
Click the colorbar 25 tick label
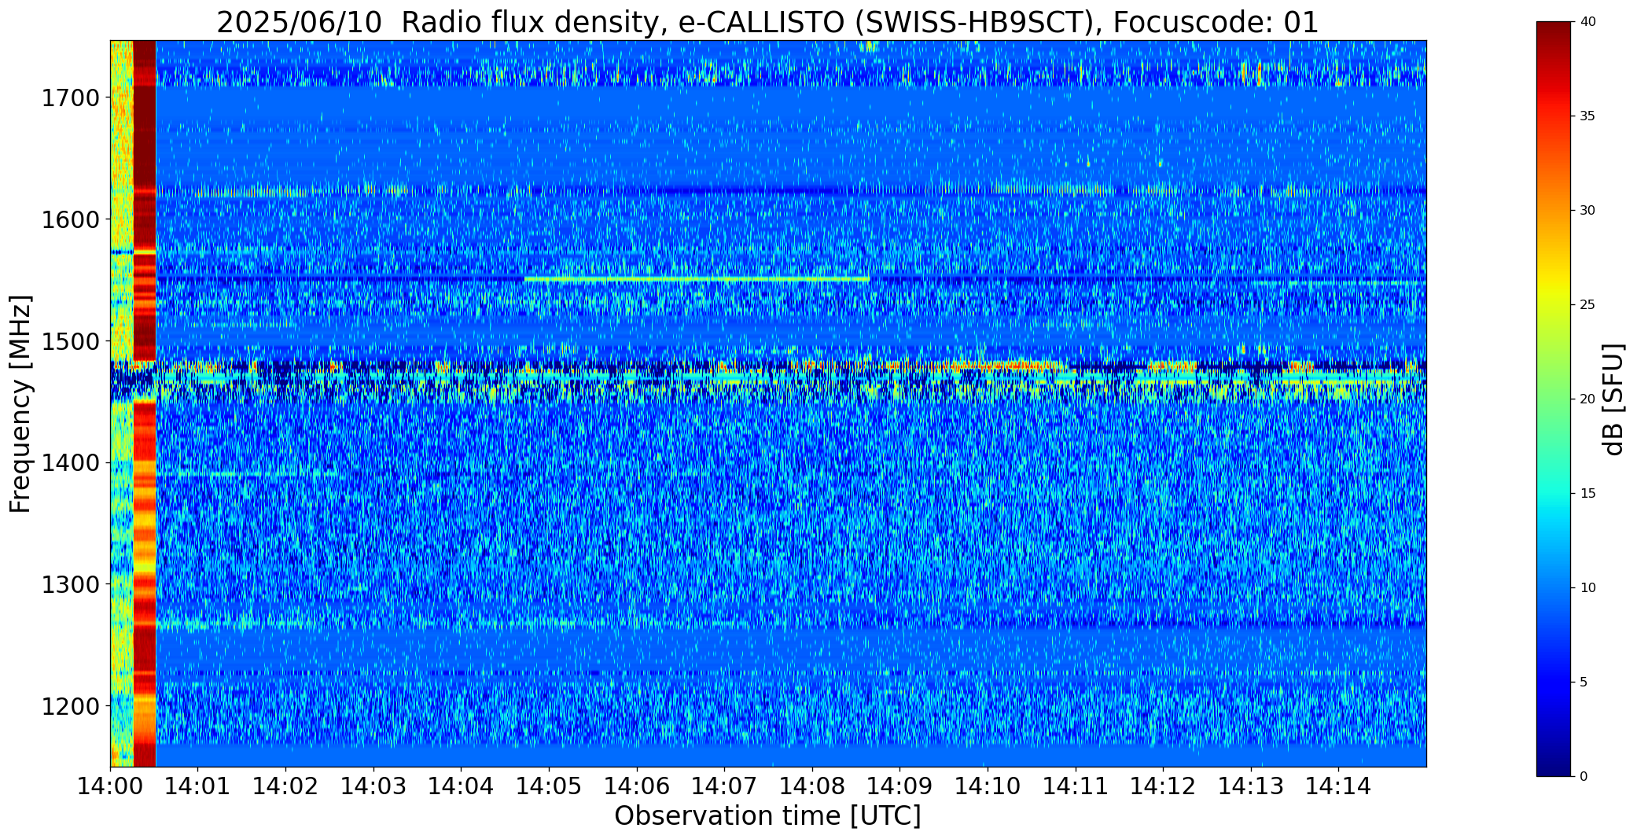pos(1587,305)
